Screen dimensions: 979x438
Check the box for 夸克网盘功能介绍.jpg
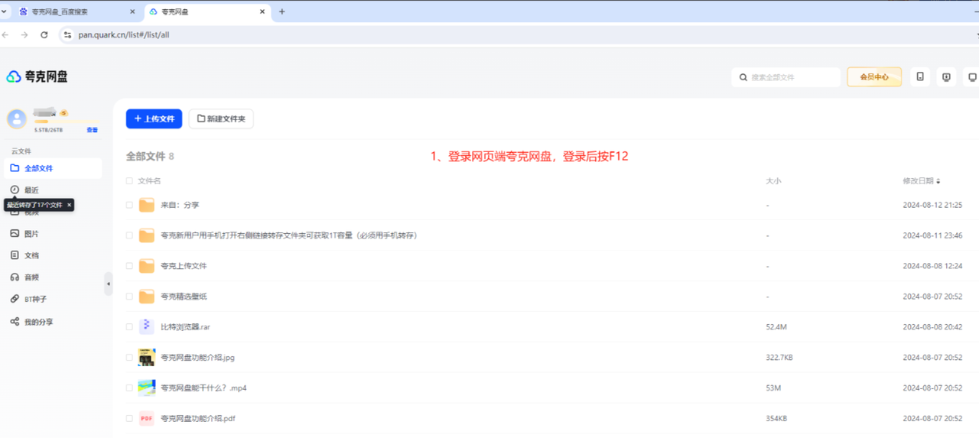tap(129, 357)
